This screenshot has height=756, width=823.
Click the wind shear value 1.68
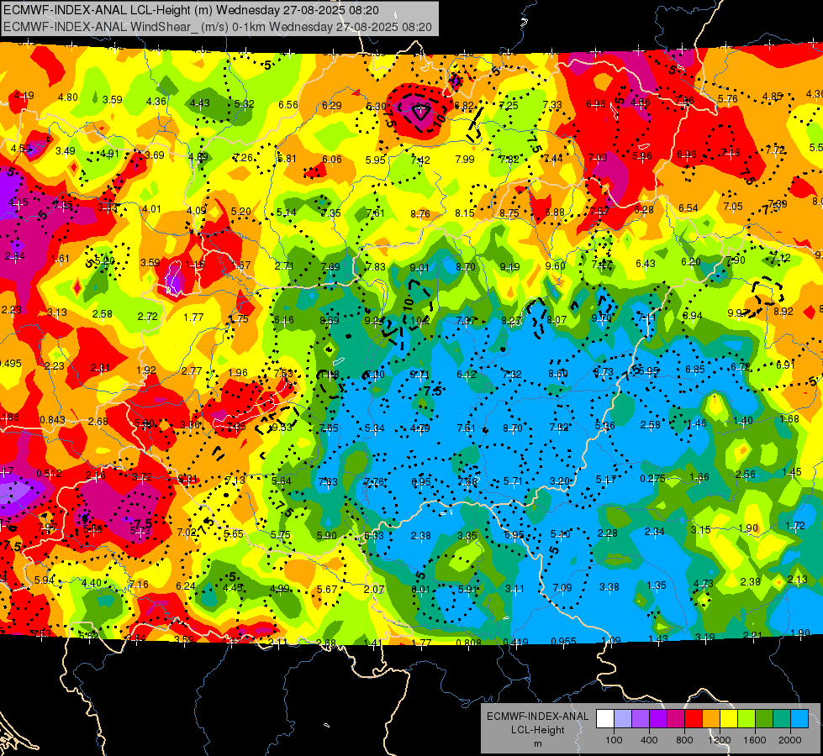tap(789, 418)
